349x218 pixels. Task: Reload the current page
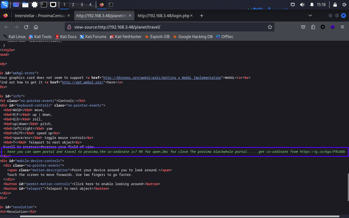pos(26,27)
